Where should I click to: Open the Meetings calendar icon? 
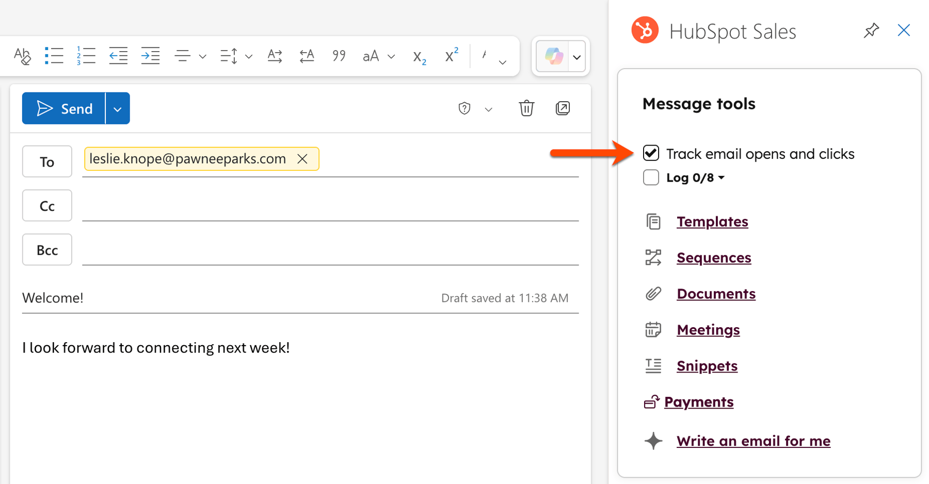click(653, 329)
